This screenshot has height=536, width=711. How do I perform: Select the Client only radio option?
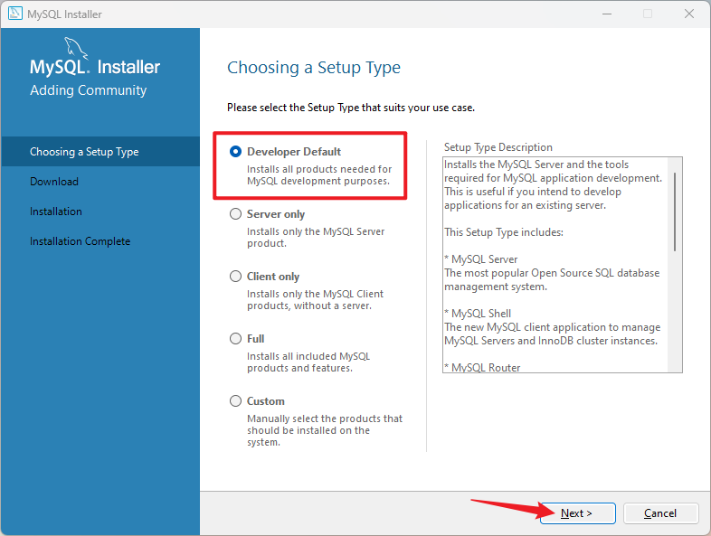(x=236, y=277)
